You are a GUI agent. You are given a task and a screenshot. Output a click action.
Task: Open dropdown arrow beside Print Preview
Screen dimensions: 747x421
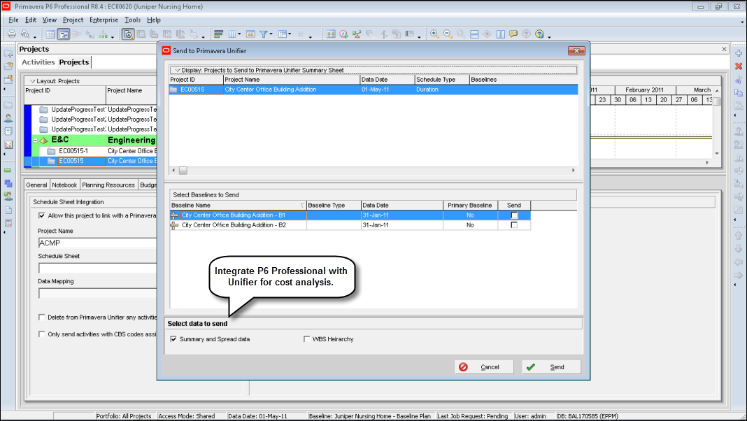[x=34, y=36]
